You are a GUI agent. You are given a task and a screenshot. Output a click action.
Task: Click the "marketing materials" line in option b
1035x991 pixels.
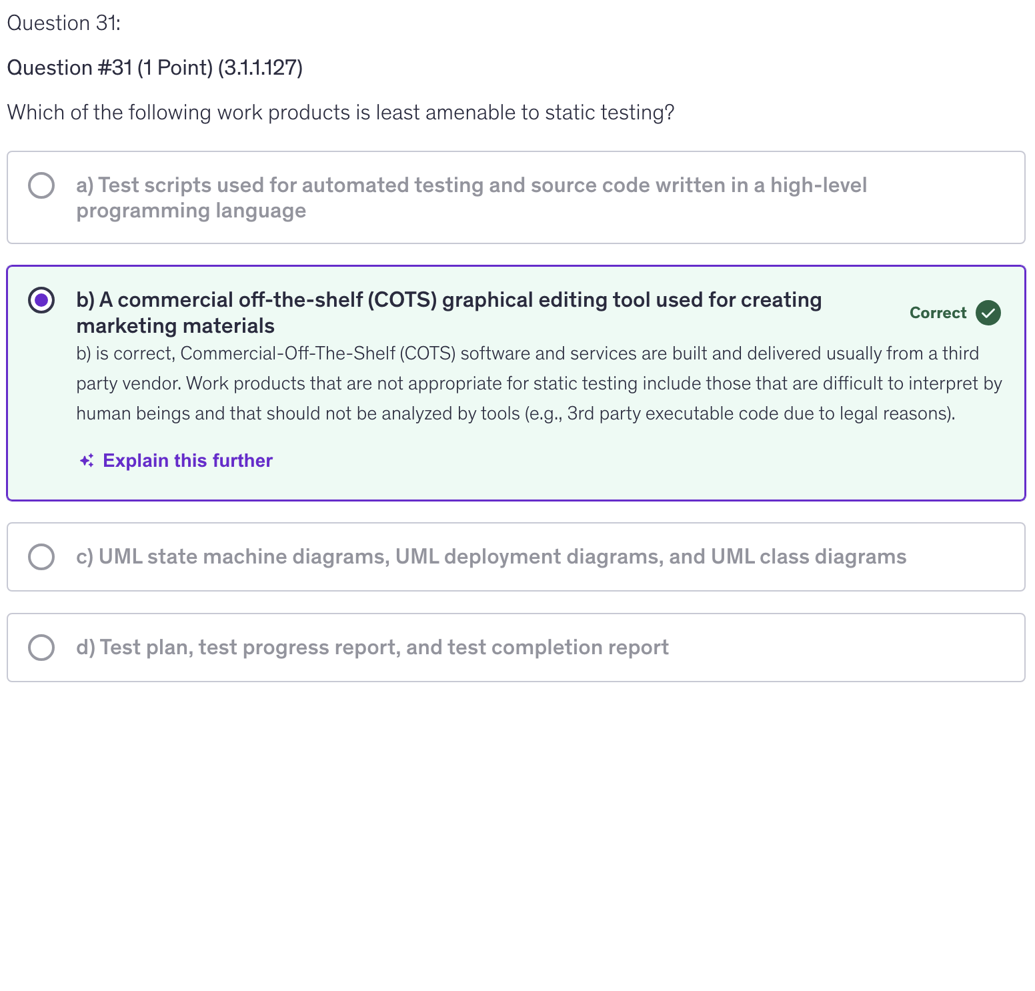click(175, 326)
